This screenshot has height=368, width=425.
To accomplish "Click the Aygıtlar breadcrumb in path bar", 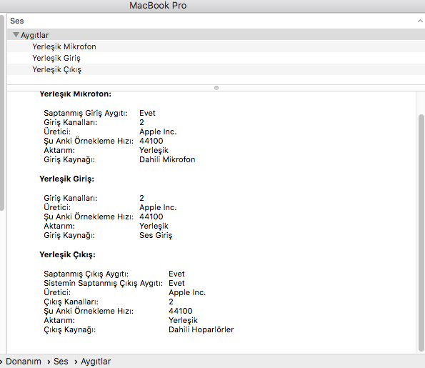I will [96, 362].
